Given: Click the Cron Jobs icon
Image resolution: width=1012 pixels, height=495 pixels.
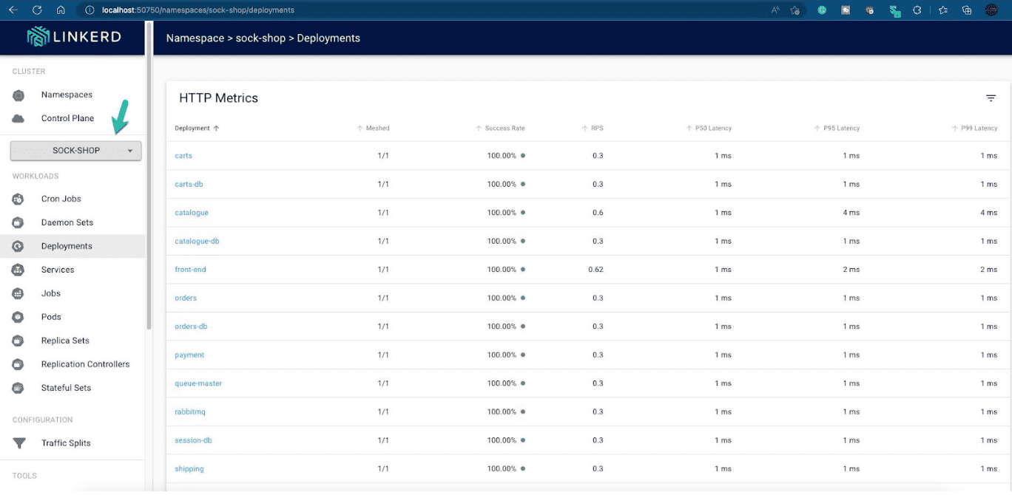Looking at the screenshot, I should tap(18, 199).
